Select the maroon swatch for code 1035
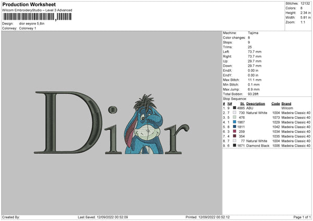This screenshot has width=313, height=221. [x=235, y=136]
